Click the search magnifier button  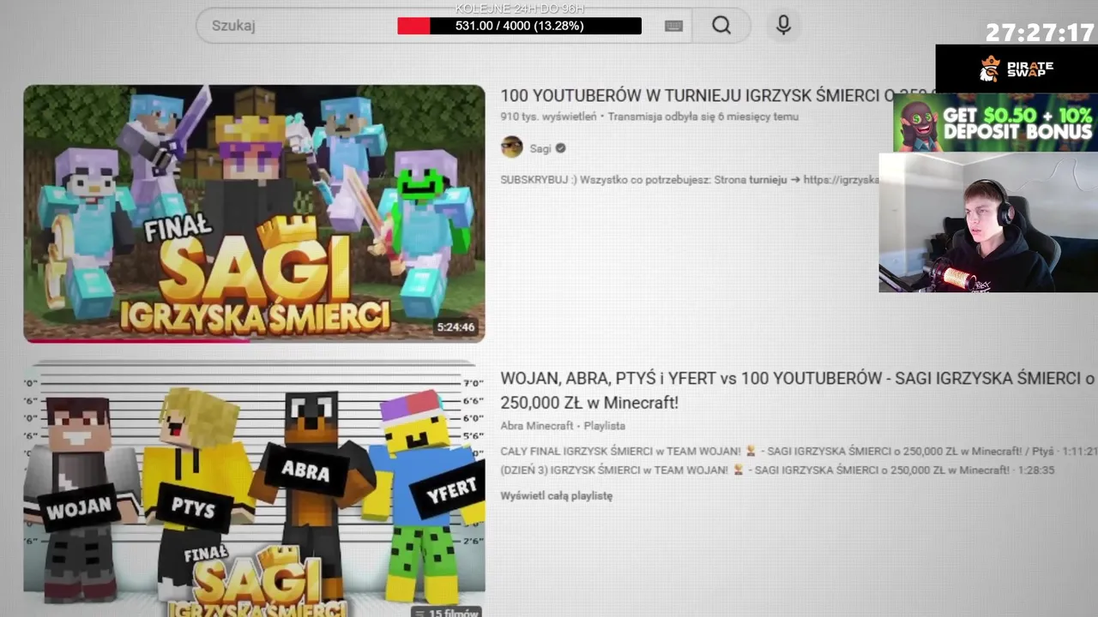click(721, 26)
